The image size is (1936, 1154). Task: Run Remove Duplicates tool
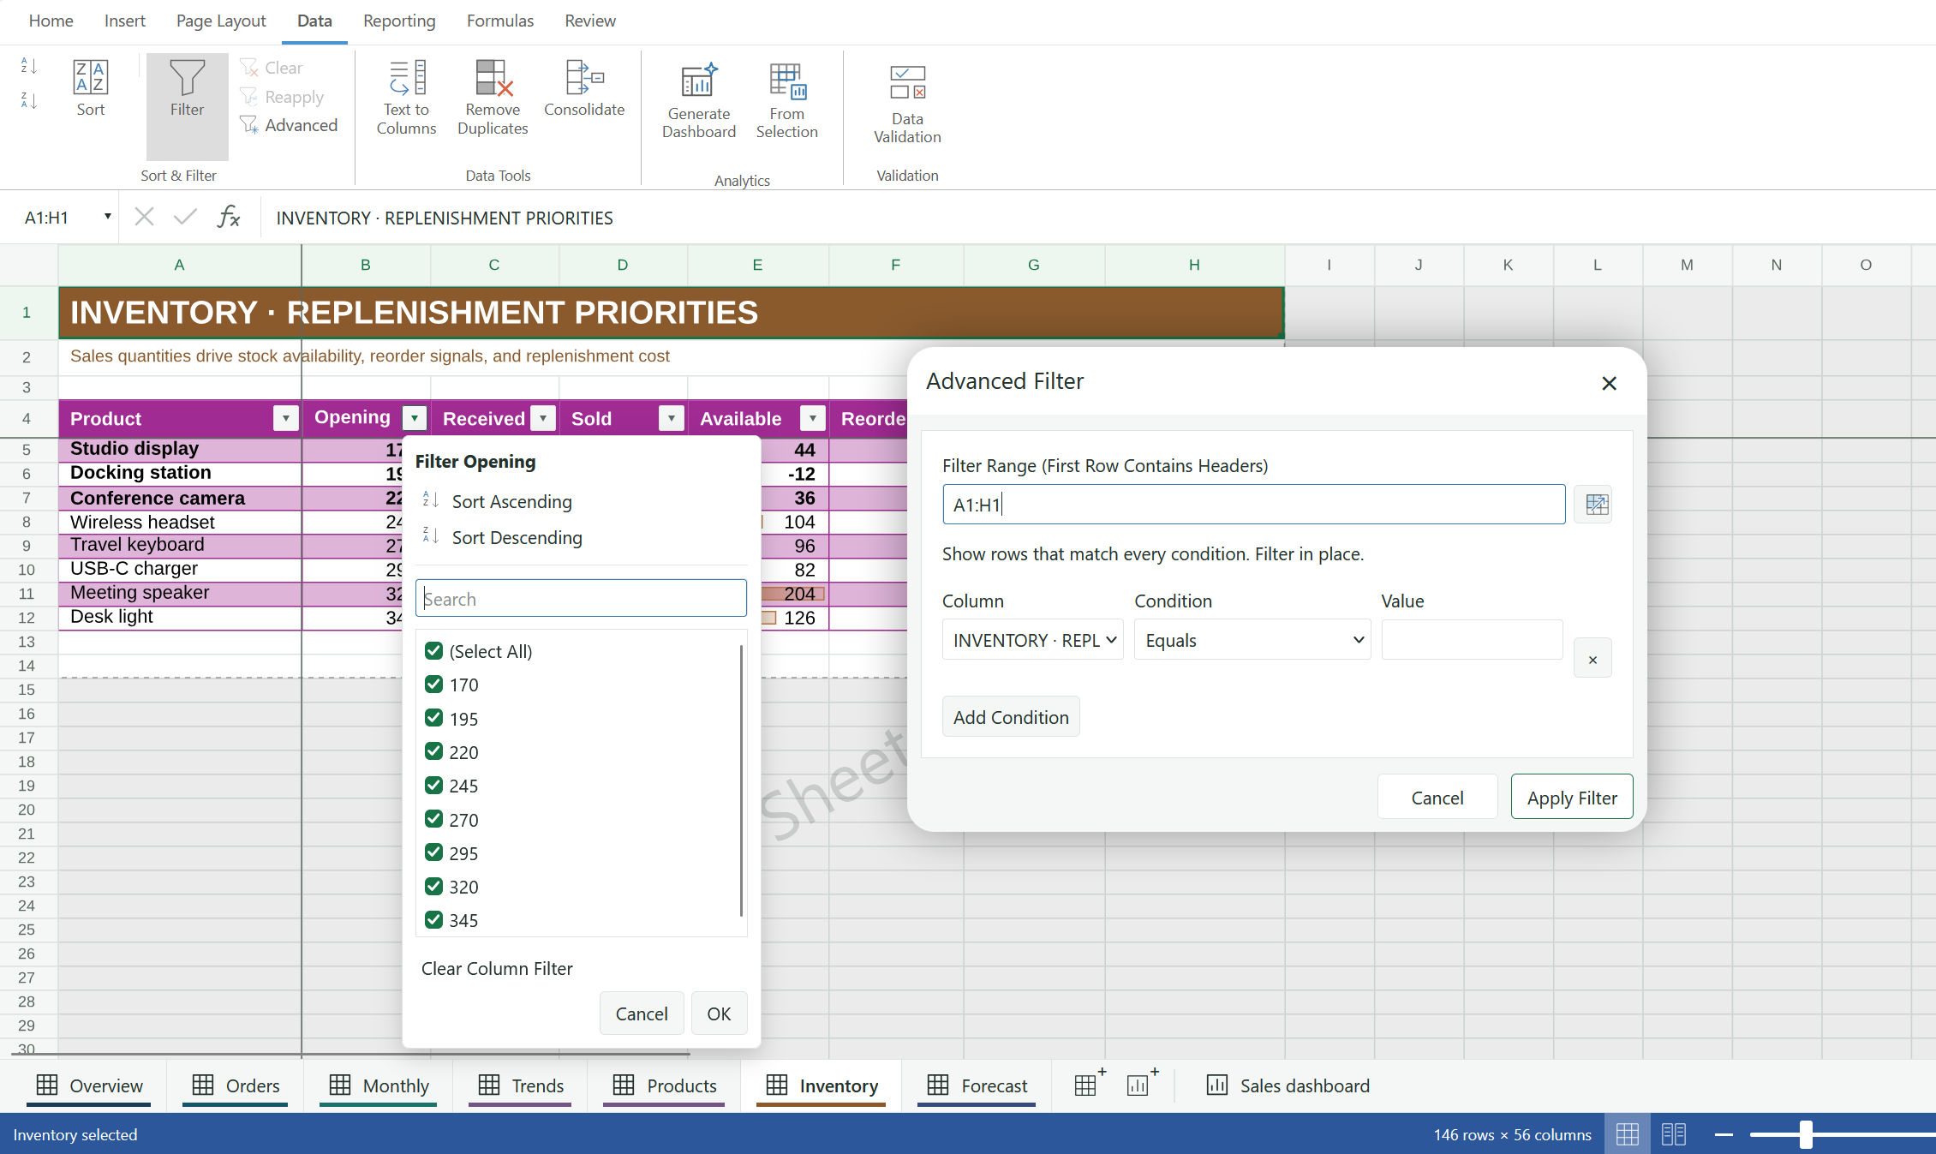click(x=493, y=97)
